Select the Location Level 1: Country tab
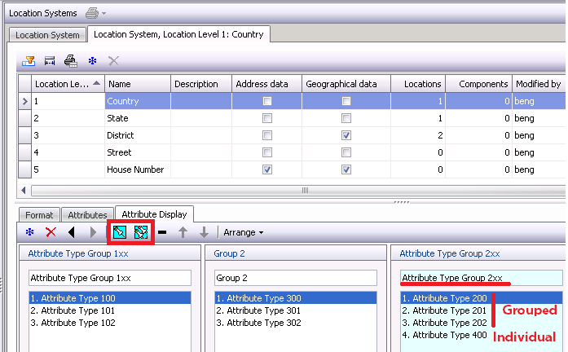Image resolution: width=568 pixels, height=352 pixels. click(178, 34)
